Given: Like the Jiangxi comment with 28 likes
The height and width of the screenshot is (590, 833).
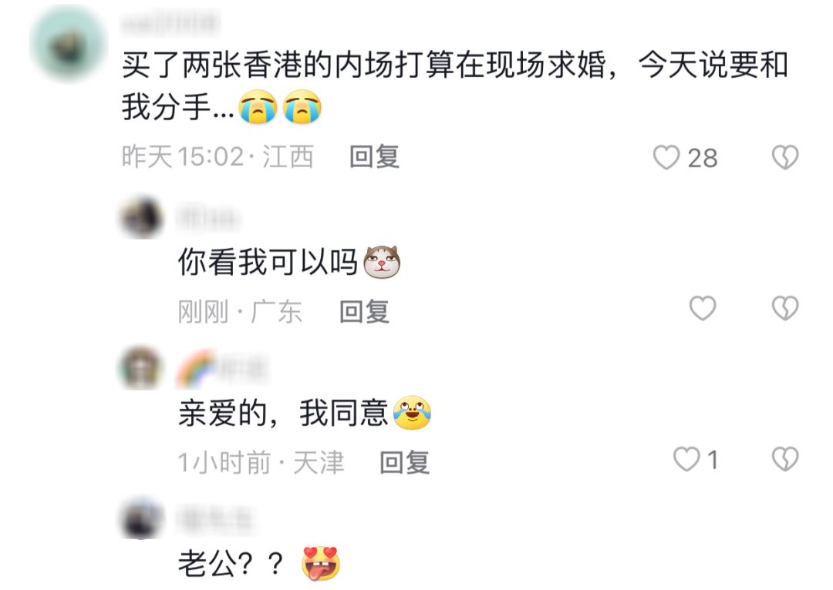Looking at the screenshot, I should tap(666, 158).
